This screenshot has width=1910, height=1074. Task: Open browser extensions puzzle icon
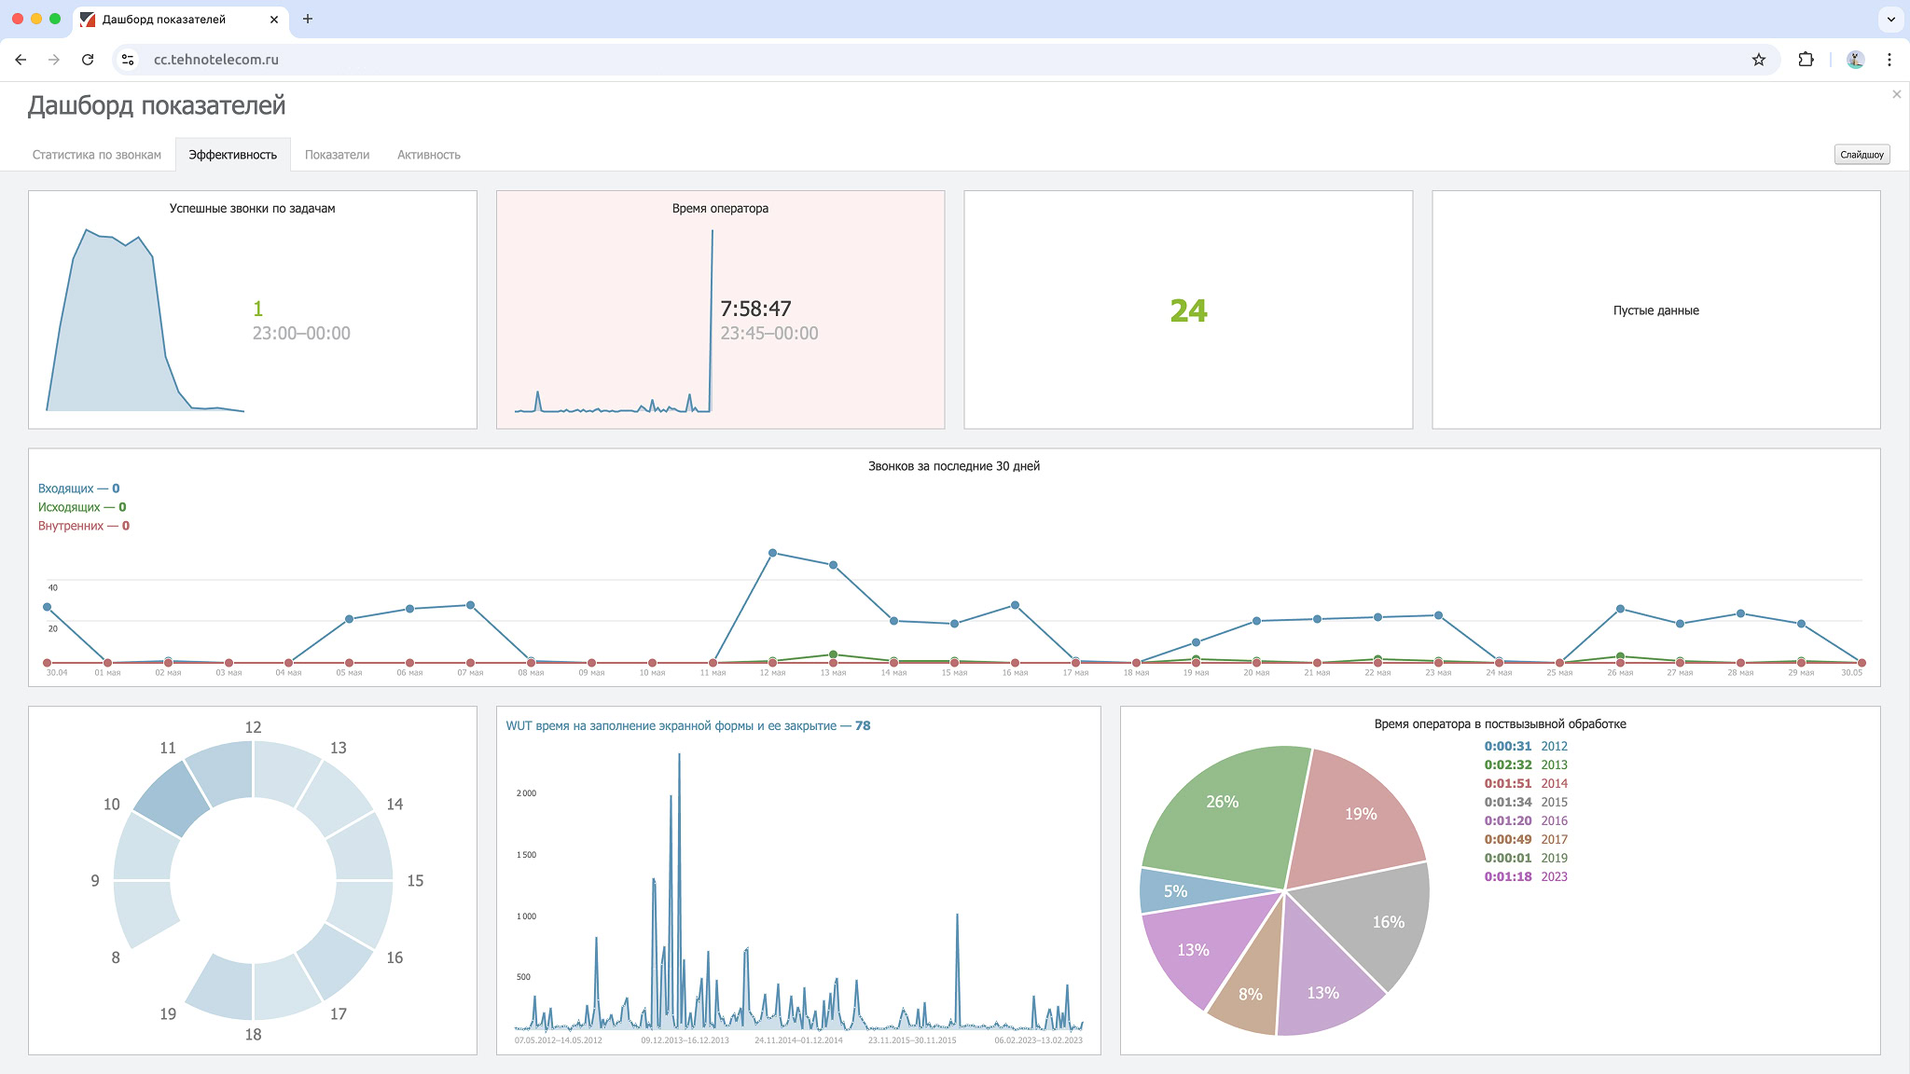click(x=1806, y=60)
